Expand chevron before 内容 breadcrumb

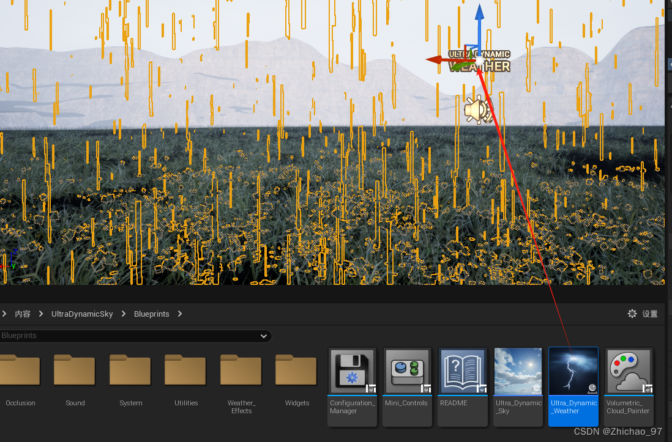pos(4,314)
